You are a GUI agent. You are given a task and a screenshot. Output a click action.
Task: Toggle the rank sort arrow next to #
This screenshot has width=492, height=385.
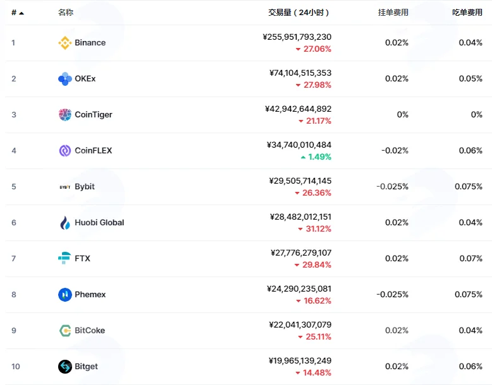coord(22,13)
